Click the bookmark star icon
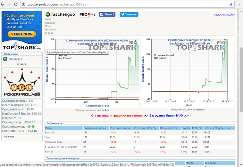Viewport: 243px width, 167px height. point(231,4)
